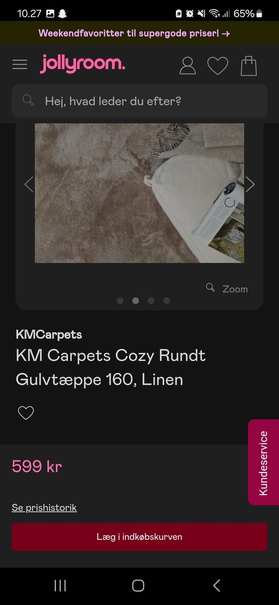Tap the rug product photo
Screen dimensions: 279x605
point(139,193)
